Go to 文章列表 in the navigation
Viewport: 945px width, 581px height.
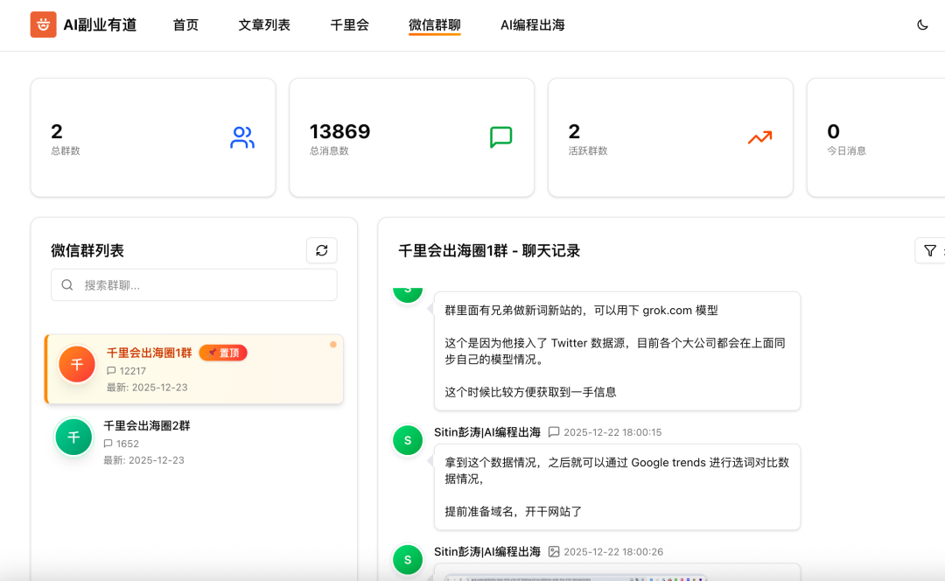pyautogui.click(x=264, y=25)
